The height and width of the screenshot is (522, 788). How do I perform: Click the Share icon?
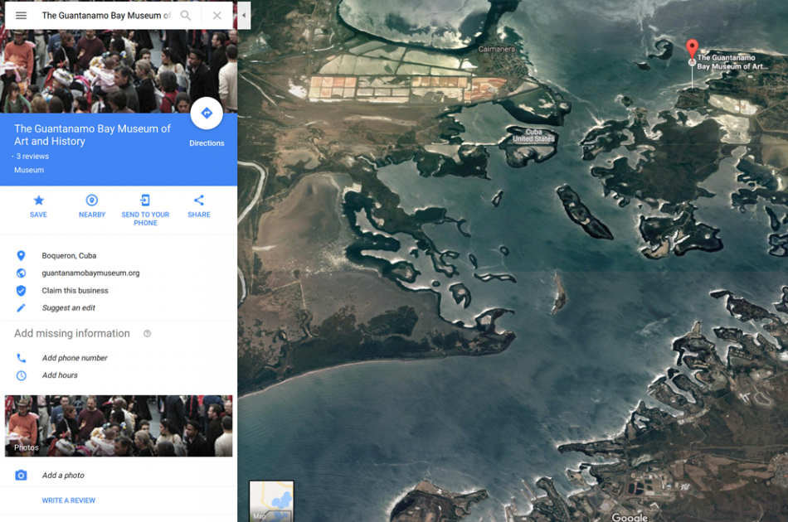click(199, 201)
